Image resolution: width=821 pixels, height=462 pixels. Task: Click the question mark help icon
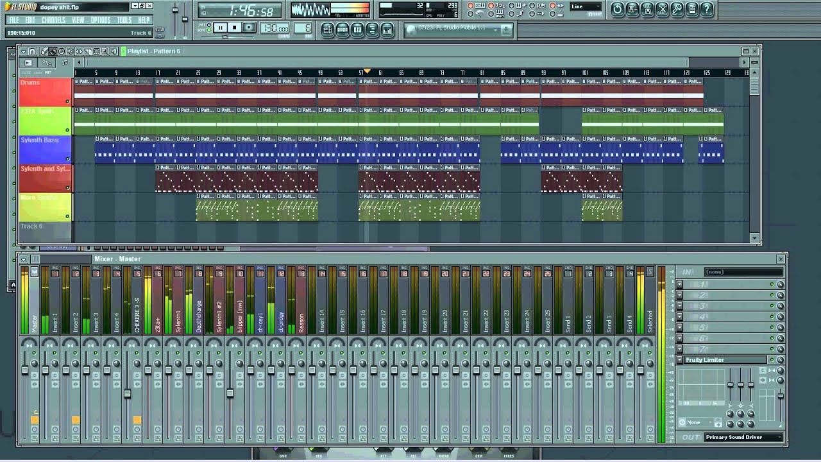706,9
